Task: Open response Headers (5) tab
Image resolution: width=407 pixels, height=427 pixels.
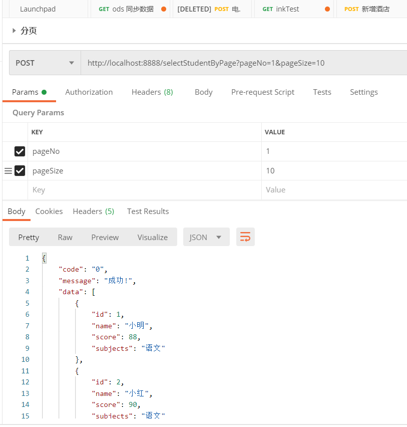Action: [94, 211]
